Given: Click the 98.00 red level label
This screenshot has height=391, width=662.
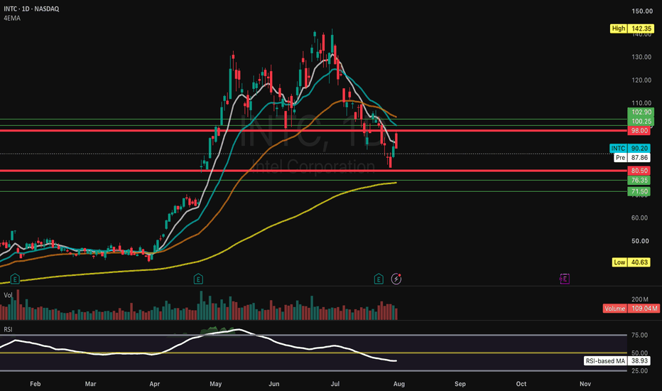Looking at the screenshot, I should coord(639,131).
